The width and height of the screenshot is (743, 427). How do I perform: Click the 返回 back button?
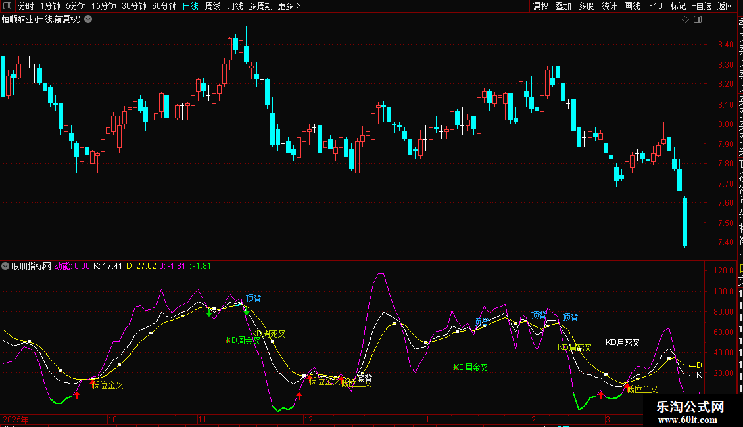tap(725, 6)
